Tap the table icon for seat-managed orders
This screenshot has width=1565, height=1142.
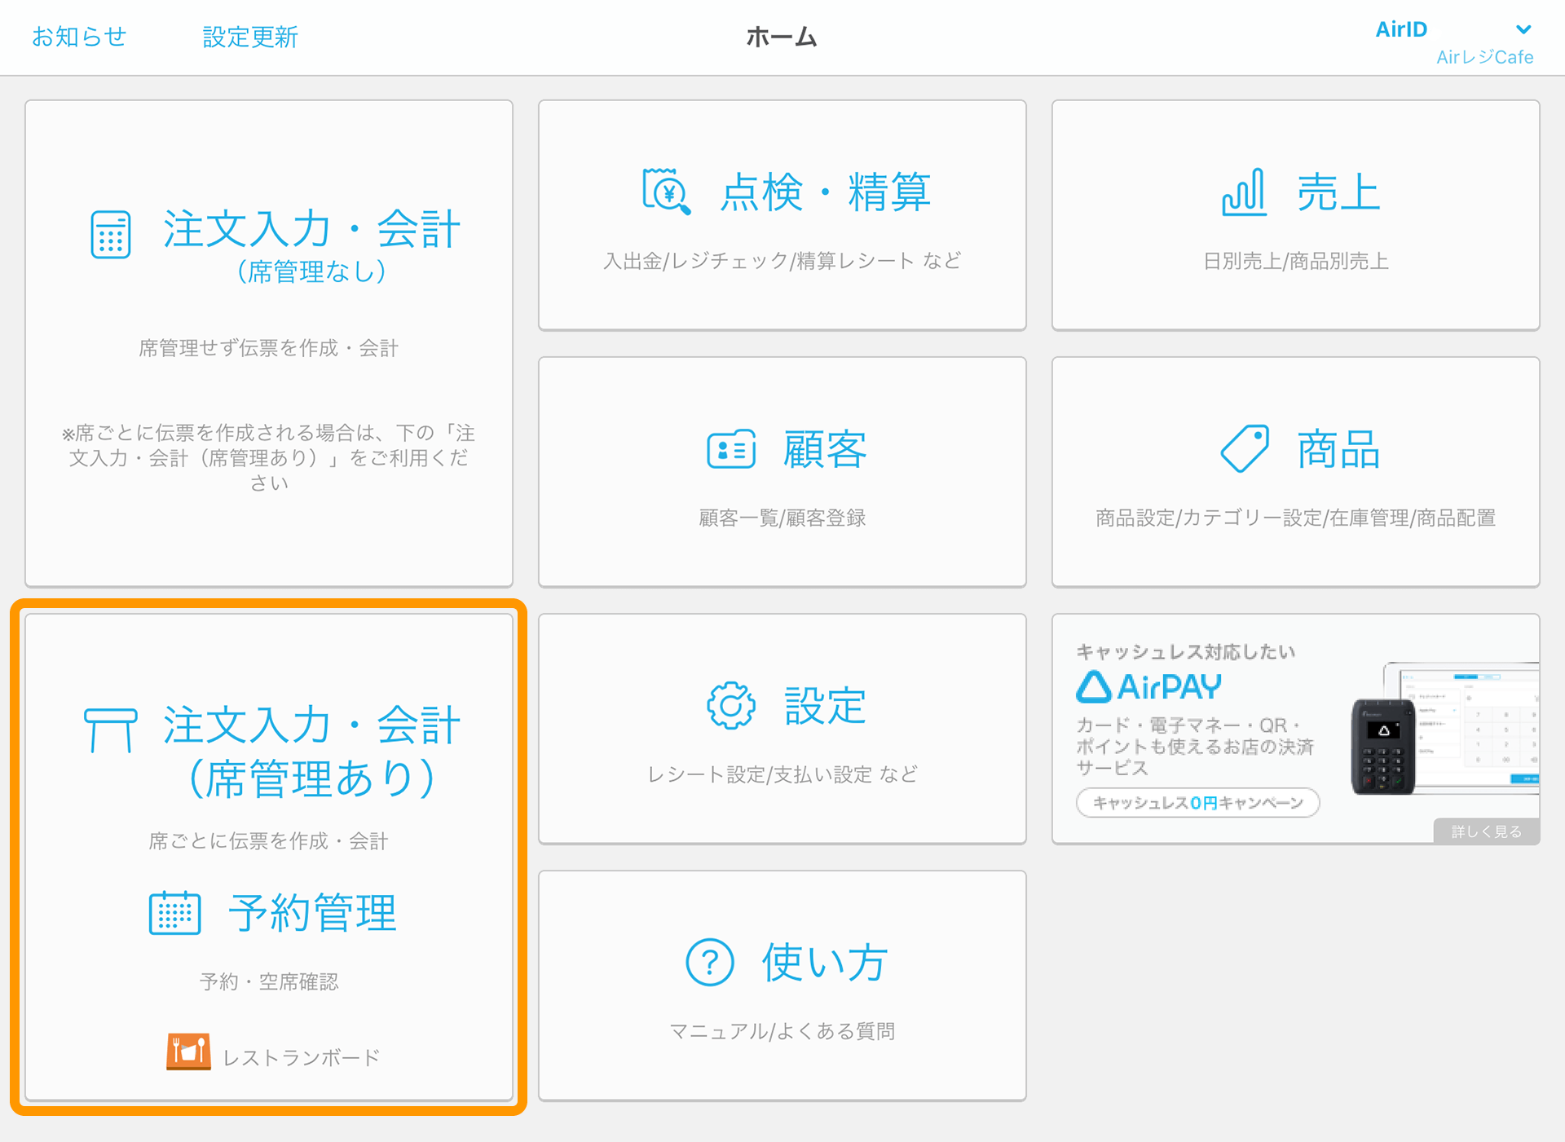pyautogui.click(x=111, y=730)
